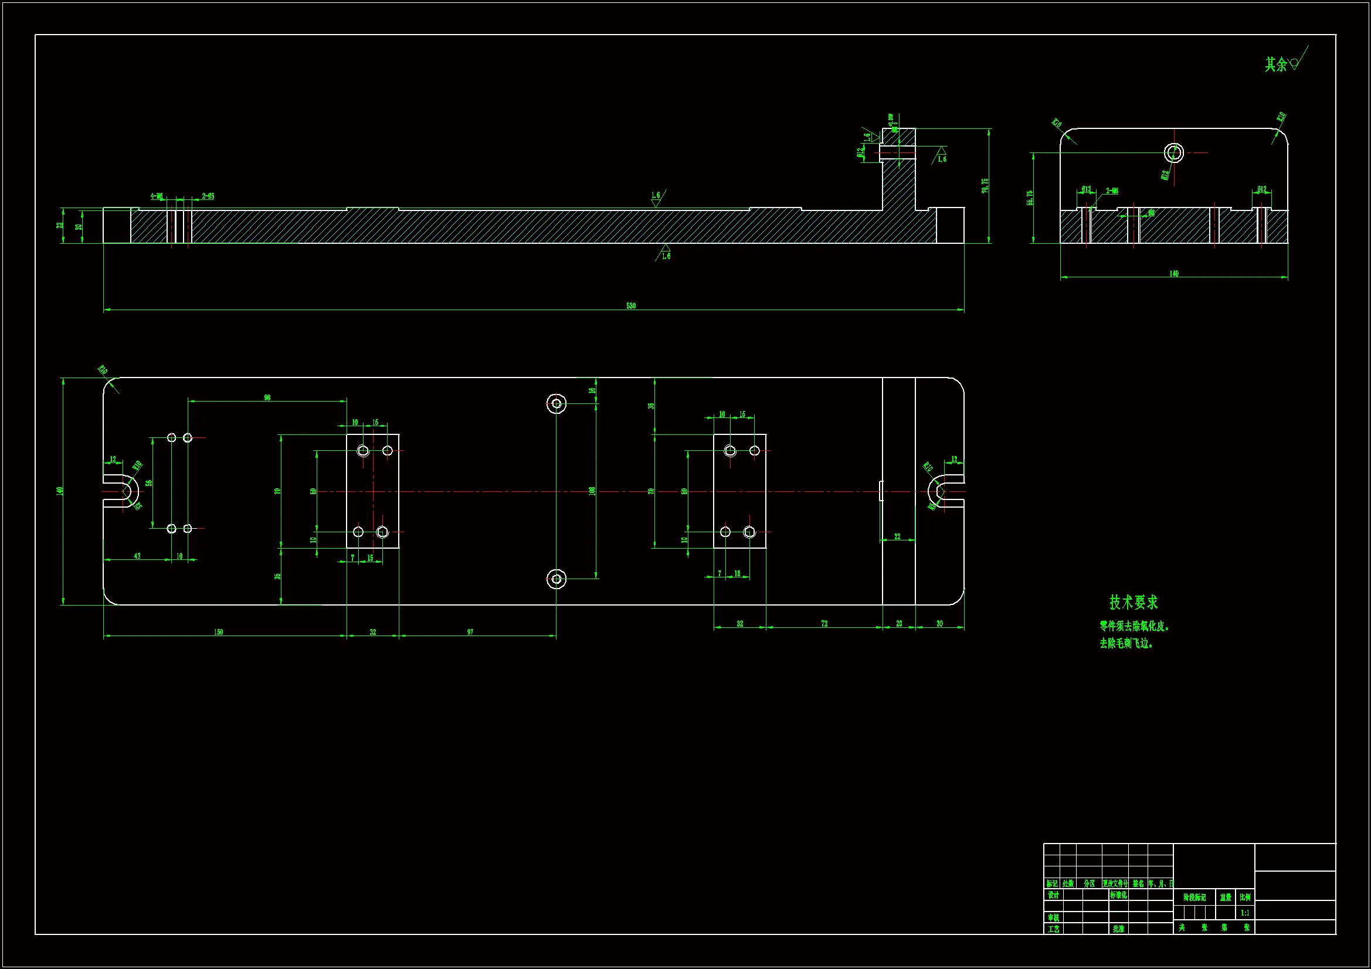
Task: Select the 1:1 scale value in title block
Action: (1244, 913)
